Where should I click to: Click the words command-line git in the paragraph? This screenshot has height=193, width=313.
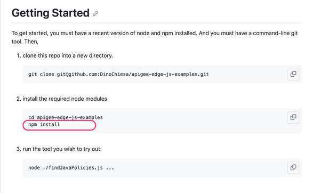coord(275,33)
